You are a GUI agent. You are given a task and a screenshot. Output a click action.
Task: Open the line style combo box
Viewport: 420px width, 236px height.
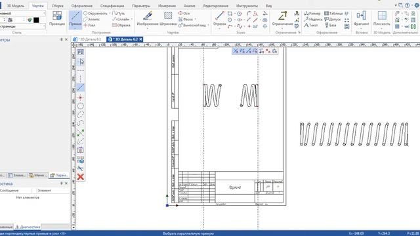click(22, 13)
